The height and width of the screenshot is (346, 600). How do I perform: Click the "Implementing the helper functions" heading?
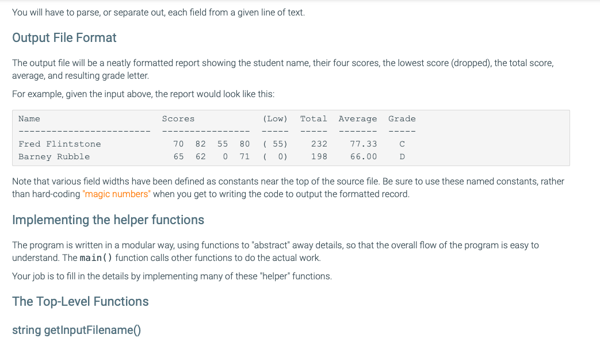coord(108,220)
